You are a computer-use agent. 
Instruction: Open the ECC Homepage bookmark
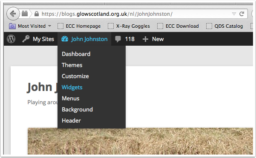[x=79, y=26]
